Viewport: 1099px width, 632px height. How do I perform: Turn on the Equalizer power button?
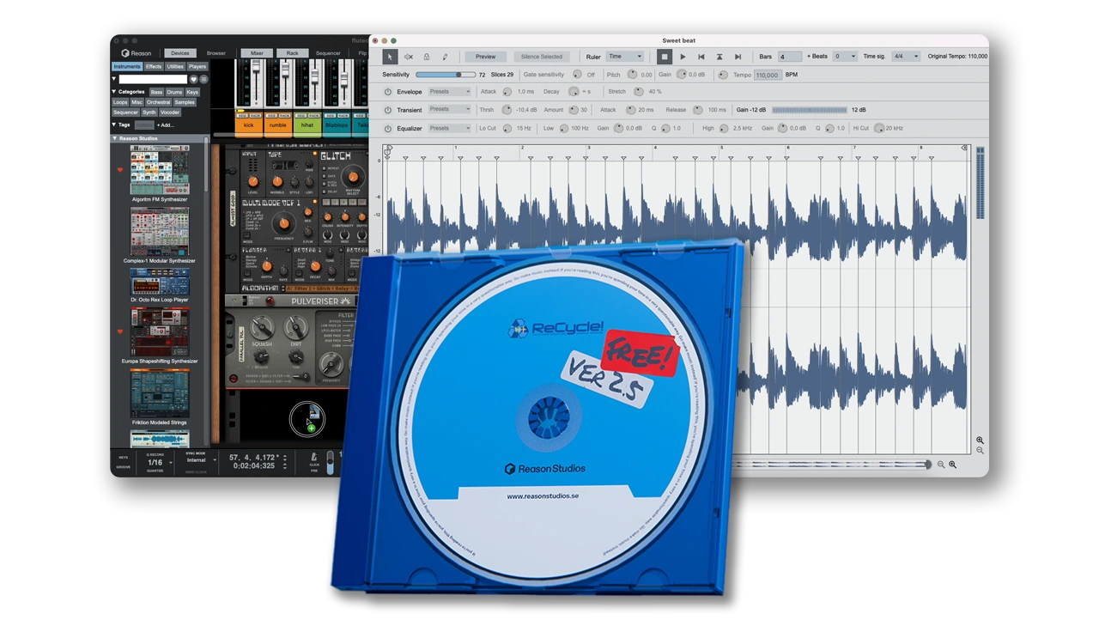pyautogui.click(x=387, y=128)
